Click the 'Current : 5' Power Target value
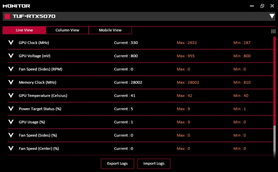Screen dimensions: 278x172 [x=124, y=109]
